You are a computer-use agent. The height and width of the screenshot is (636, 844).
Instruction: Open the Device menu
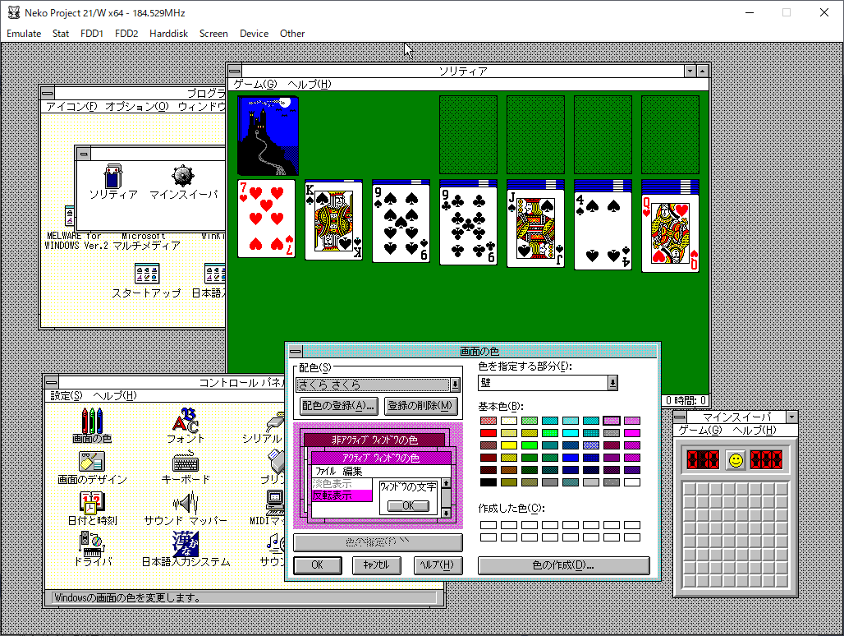254,34
